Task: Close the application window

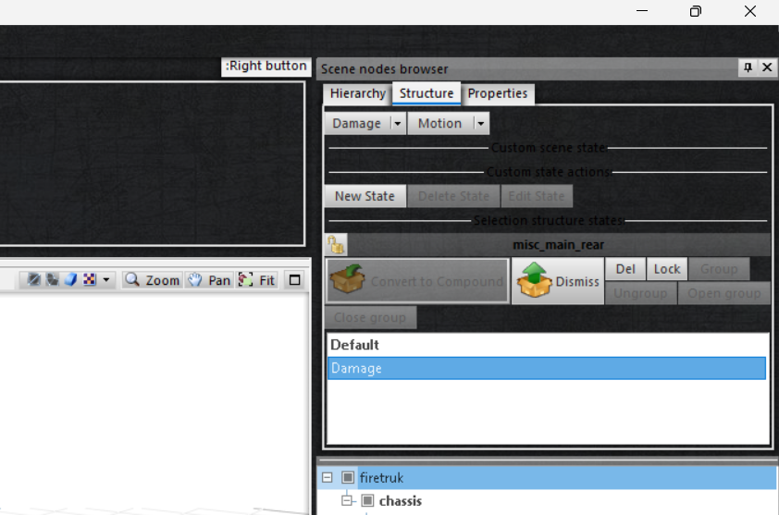Action: click(x=750, y=11)
